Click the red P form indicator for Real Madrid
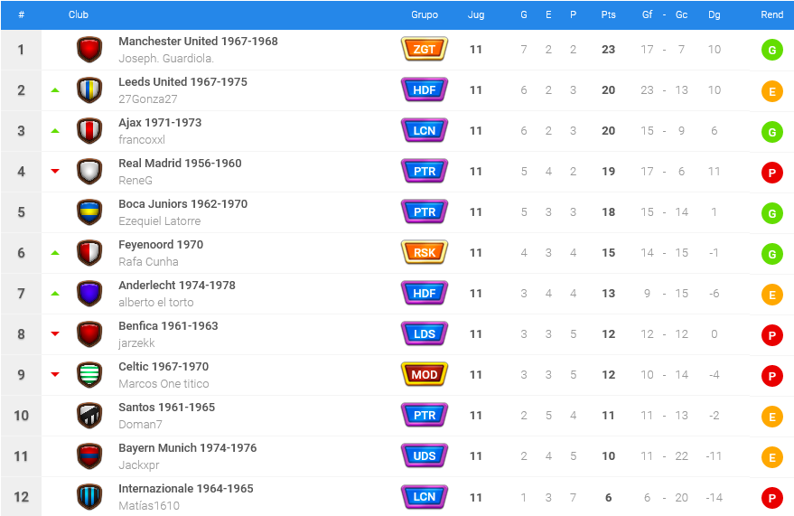Image resolution: width=794 pixels, height=516 pixels. (771, 173)
